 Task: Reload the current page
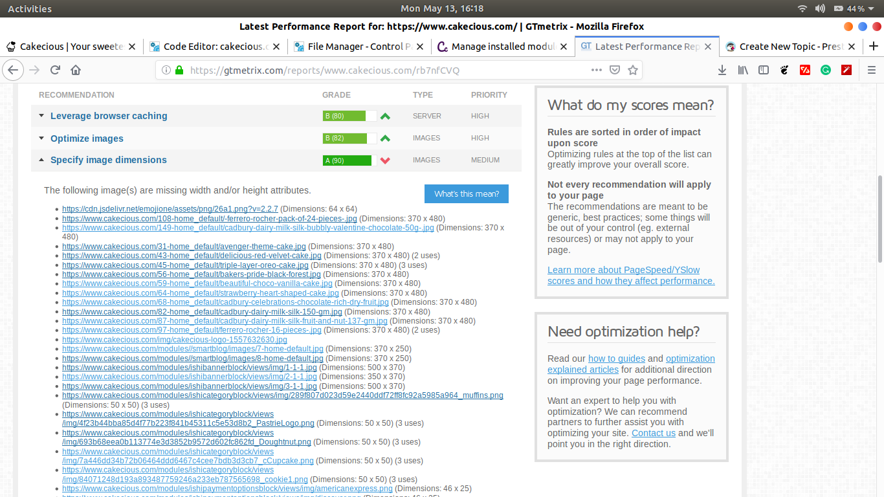click(55, 70)
